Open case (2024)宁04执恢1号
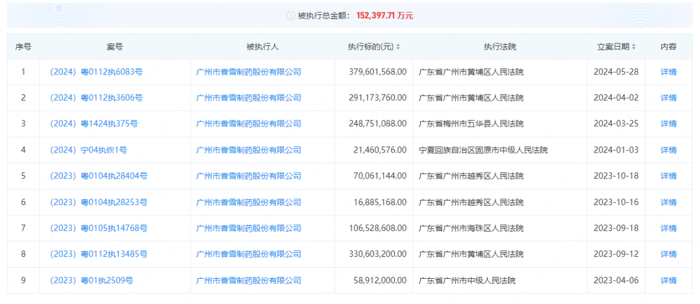The image size is (700, 304). [88, 150]
